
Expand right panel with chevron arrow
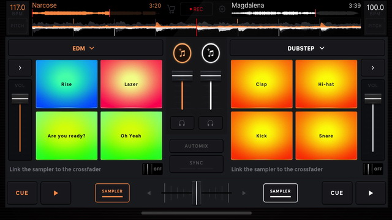click(373, 68)
